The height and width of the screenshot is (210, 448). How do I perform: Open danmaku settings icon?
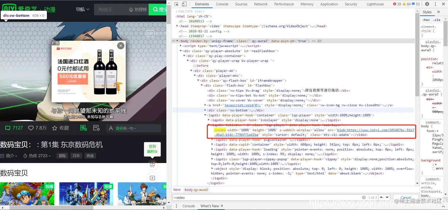96,128
